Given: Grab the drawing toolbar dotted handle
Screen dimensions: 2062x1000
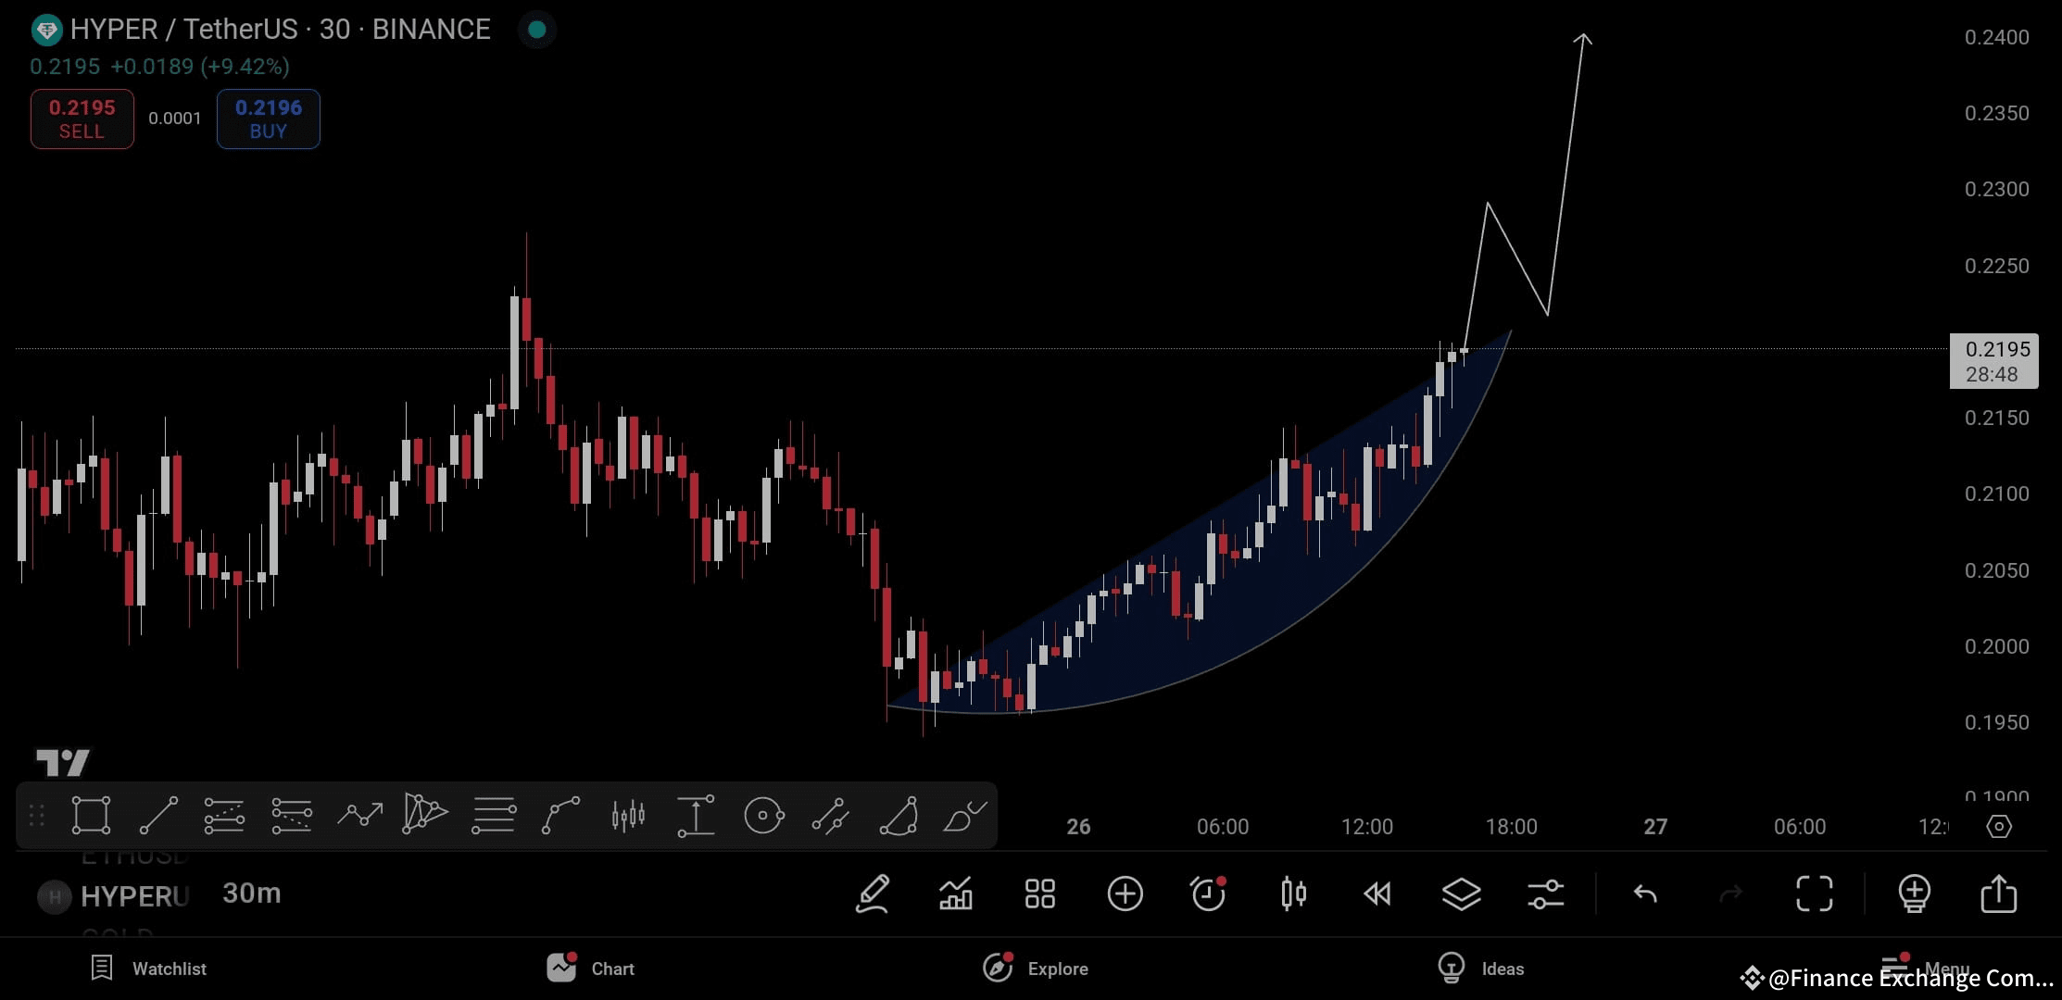Looking at the screenshot, I should coord(37,816).
